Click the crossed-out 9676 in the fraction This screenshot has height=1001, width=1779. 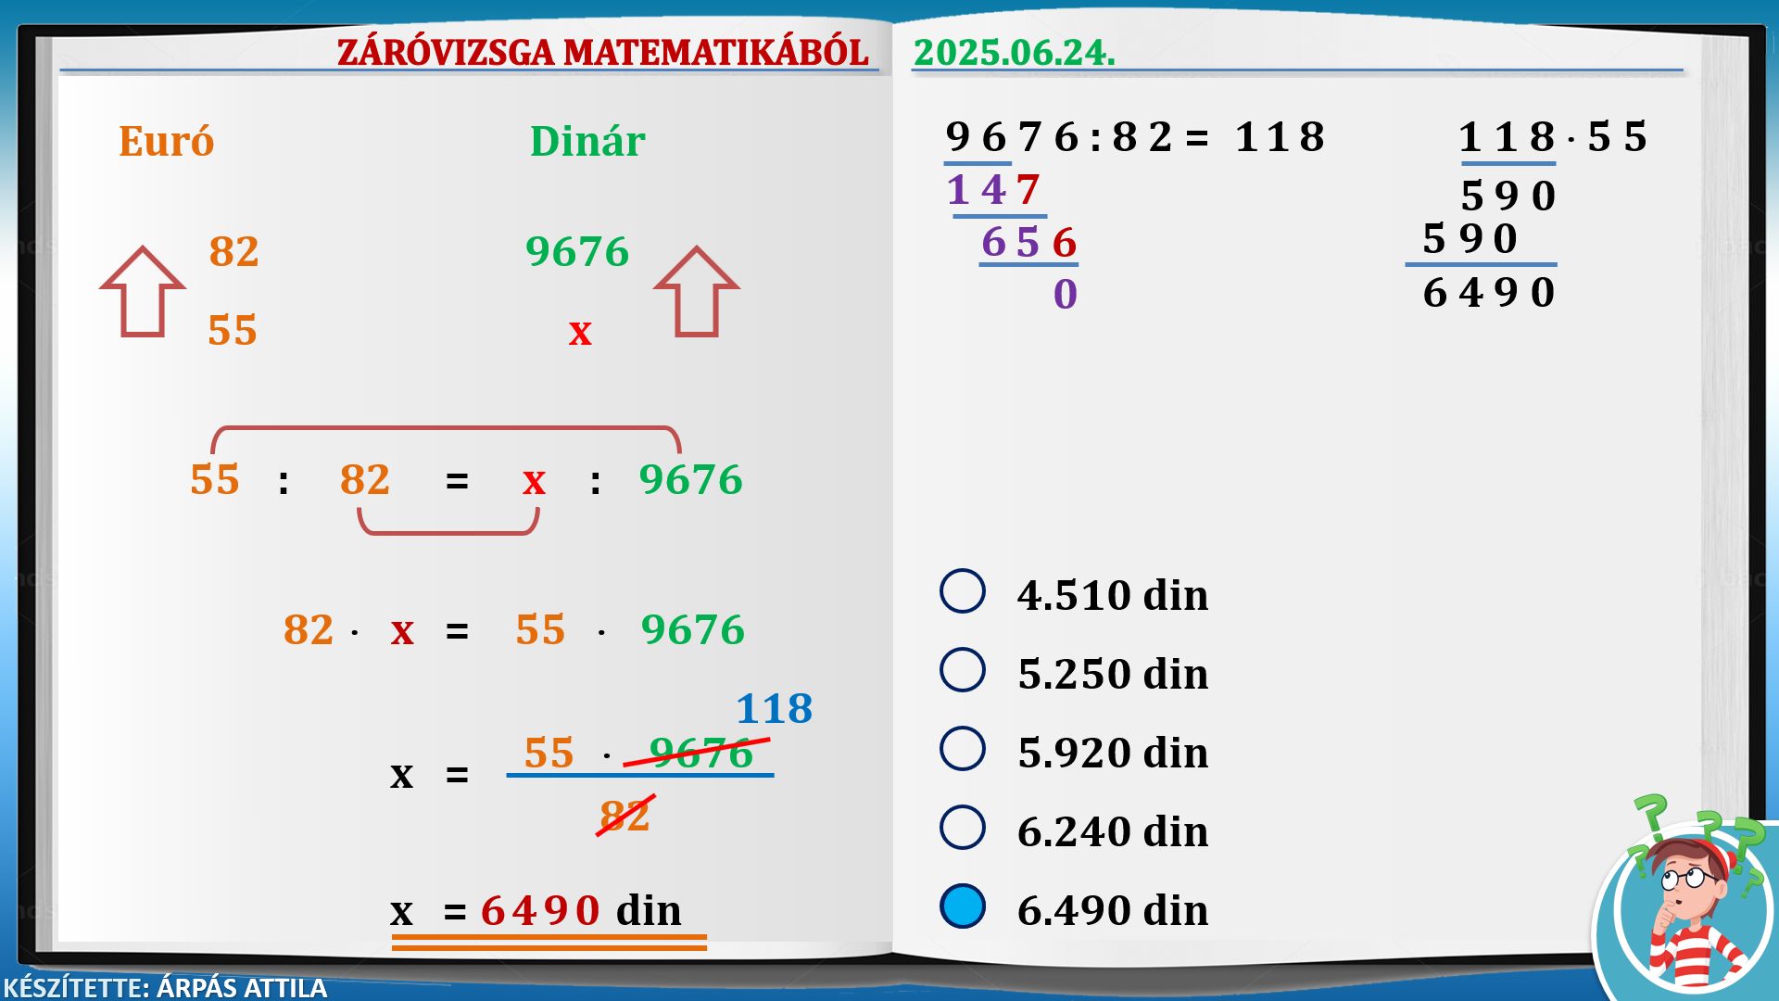pos(700,753)
